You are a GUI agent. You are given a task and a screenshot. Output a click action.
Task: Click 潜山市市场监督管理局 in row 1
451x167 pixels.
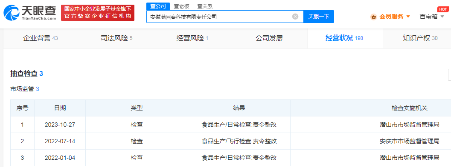click(410, 125)
